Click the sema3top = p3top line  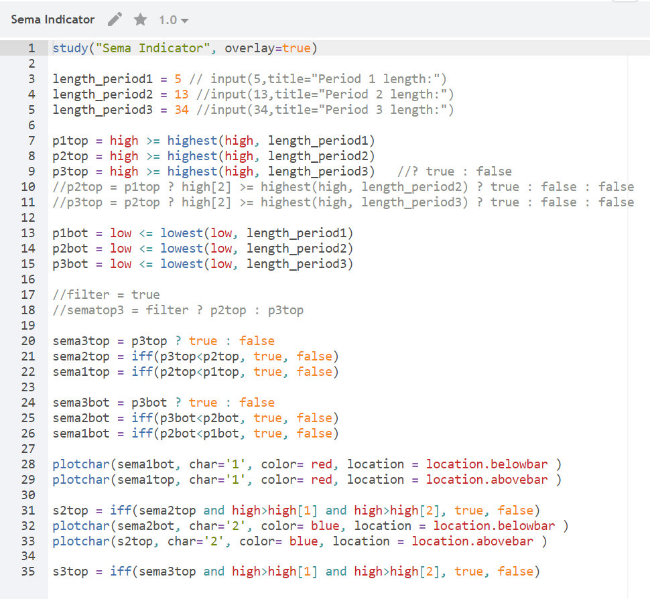tap(164, 341)
